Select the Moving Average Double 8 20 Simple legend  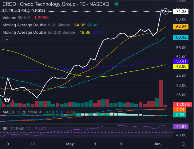tap(36, 25)
